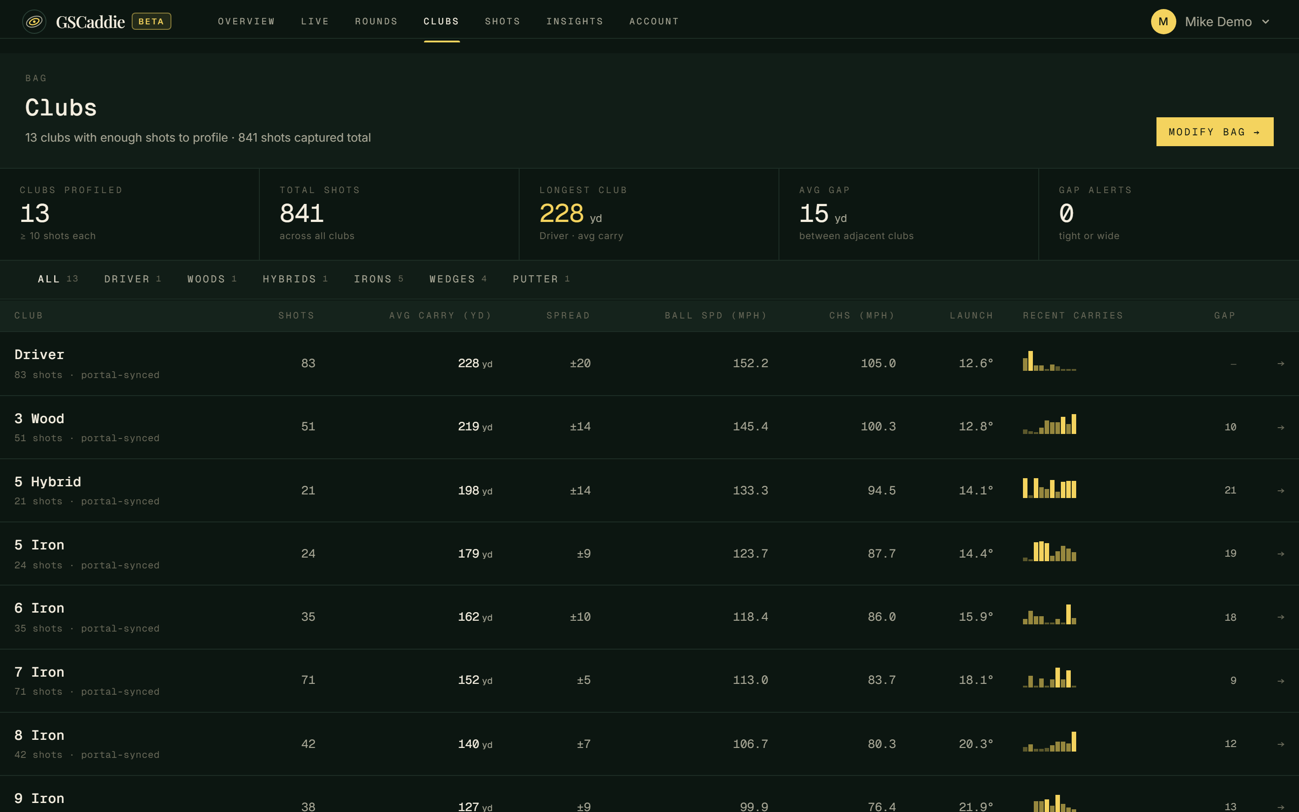Open the Rounds nav item
This screenshot has width=1299, height=812.
(376, 22)
